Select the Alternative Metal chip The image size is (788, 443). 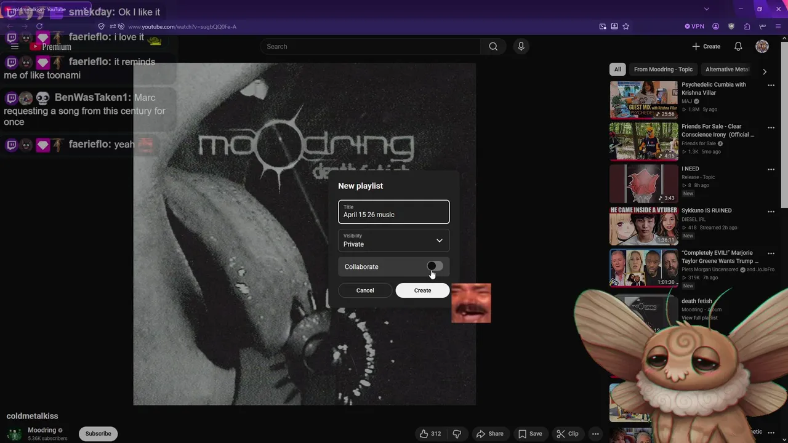click(x=726, y=70)
